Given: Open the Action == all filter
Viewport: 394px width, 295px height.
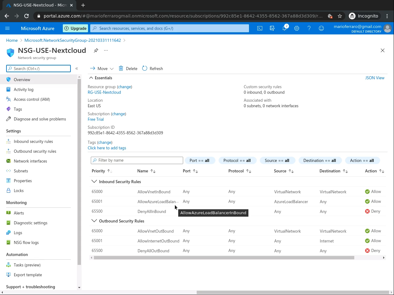Looking at the screenshot, I should click(362, 160).
